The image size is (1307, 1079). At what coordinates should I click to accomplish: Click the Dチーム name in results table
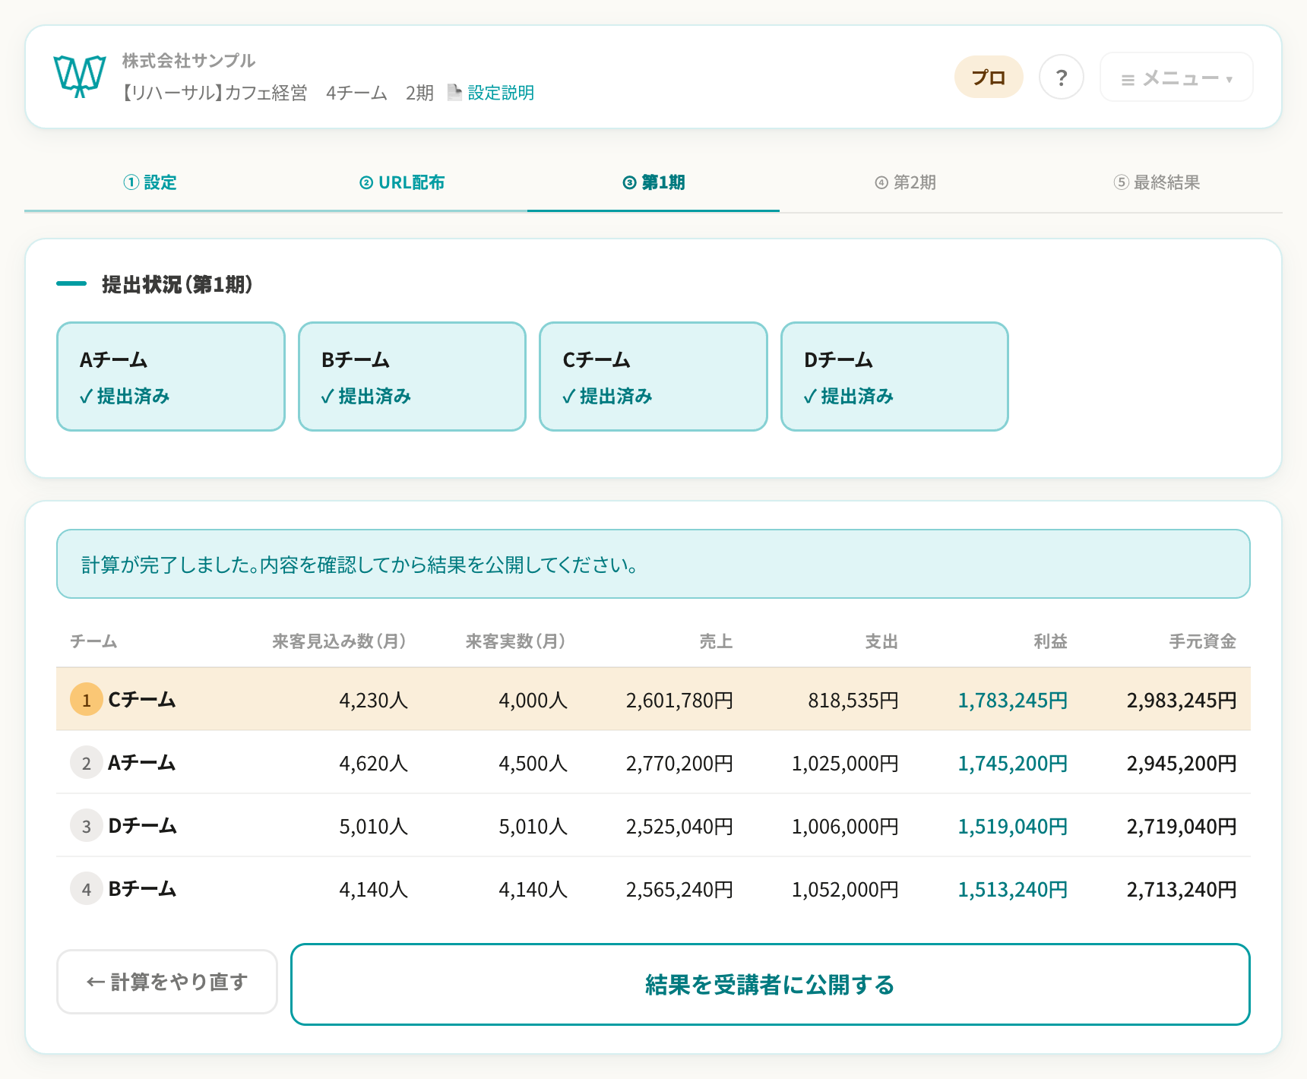pyautogui.click(x=142, y=826)
